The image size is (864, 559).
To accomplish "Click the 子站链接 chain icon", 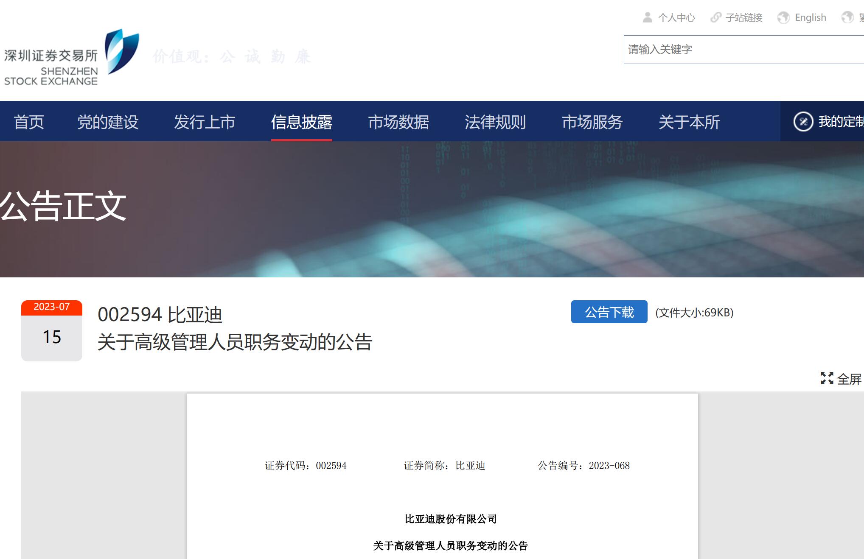I will pos(716,17).
